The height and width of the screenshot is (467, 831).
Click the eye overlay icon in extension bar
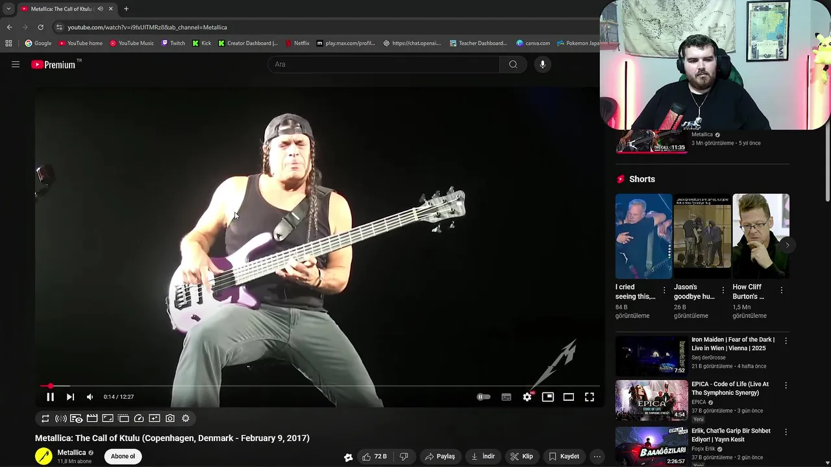coord(77,419)
